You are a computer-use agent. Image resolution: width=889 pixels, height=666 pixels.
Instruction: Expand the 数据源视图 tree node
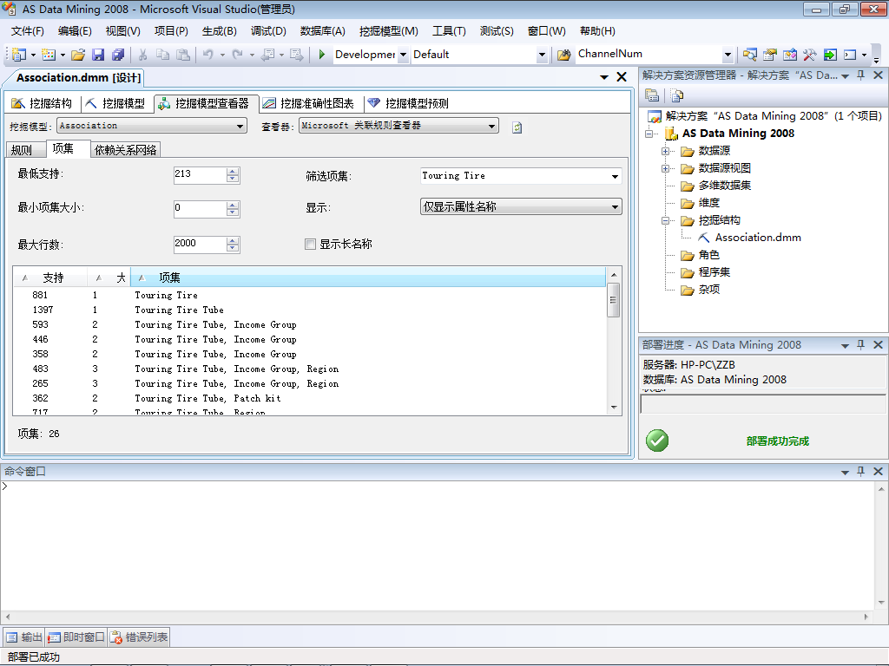pos(665,168)
